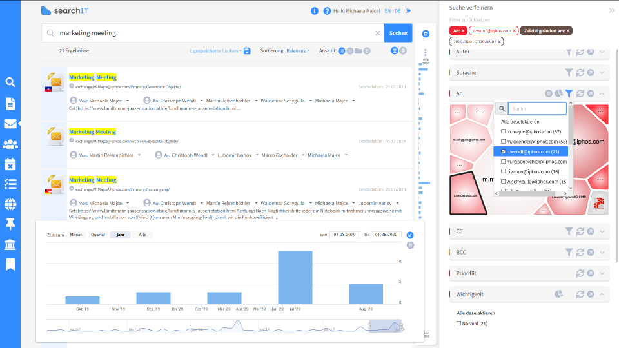Remove the An: filter tag
Screen dimensions: 619x348
[x=463, y=31]
